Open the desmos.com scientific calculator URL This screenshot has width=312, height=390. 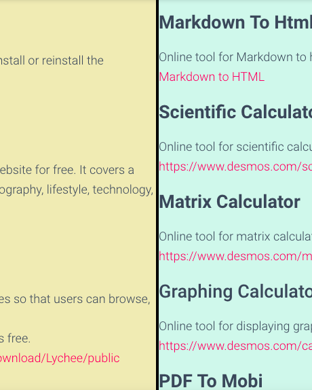(x=235, y=166)
